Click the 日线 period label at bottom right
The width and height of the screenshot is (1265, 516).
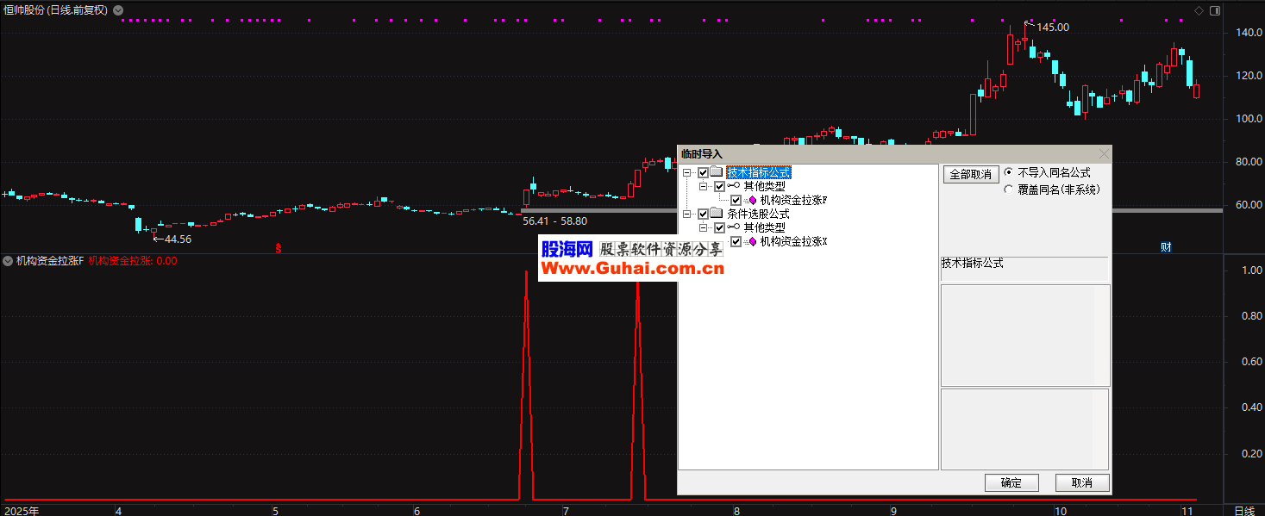click(x=1243, y=510)
